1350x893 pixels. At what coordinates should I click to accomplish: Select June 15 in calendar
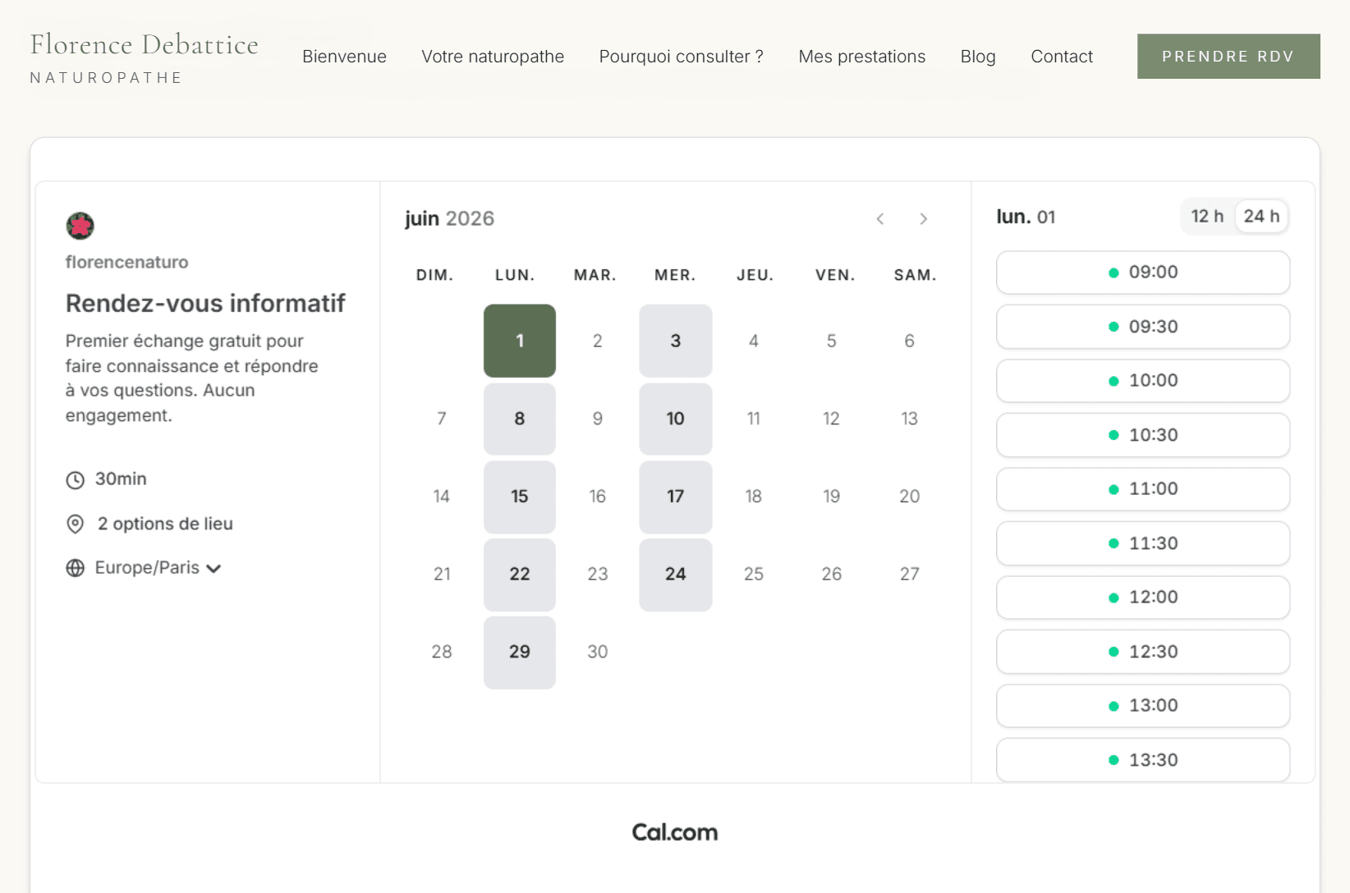pyautogui.click(x=520, y=497)
